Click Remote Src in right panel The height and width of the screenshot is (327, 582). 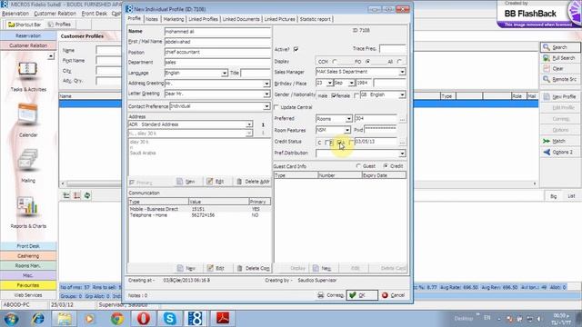click(x=560, y=79)
